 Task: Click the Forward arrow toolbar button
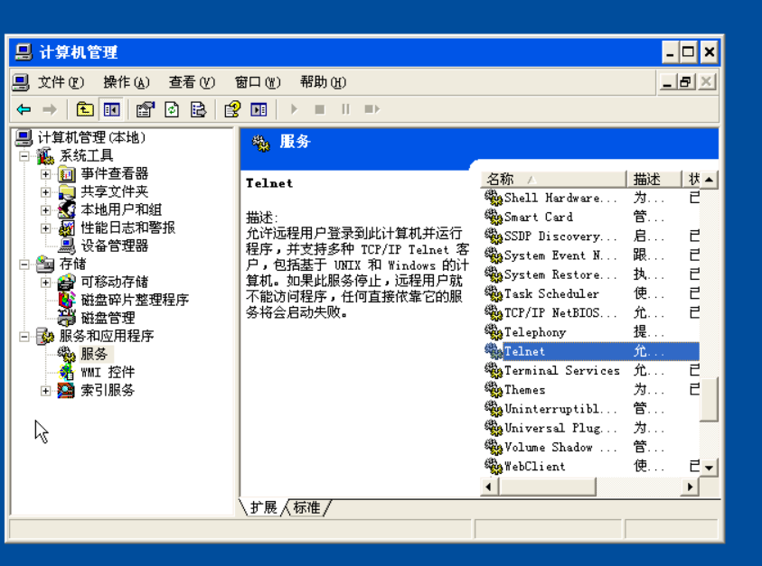50,110
